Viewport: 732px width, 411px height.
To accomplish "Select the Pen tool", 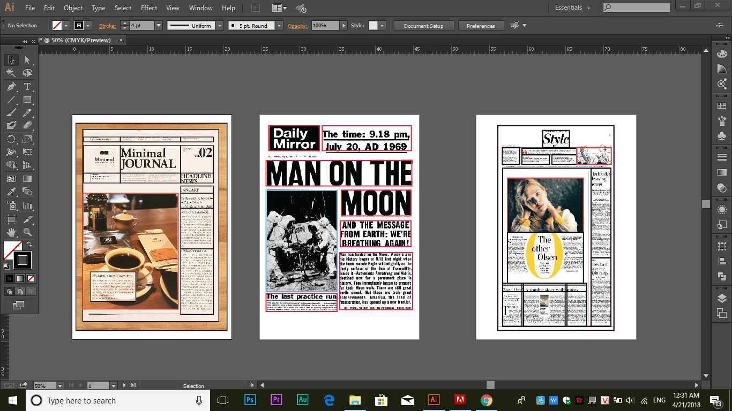I will pos(11,87).
